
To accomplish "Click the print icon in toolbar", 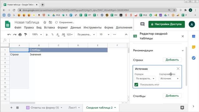I will click(20, 35).
